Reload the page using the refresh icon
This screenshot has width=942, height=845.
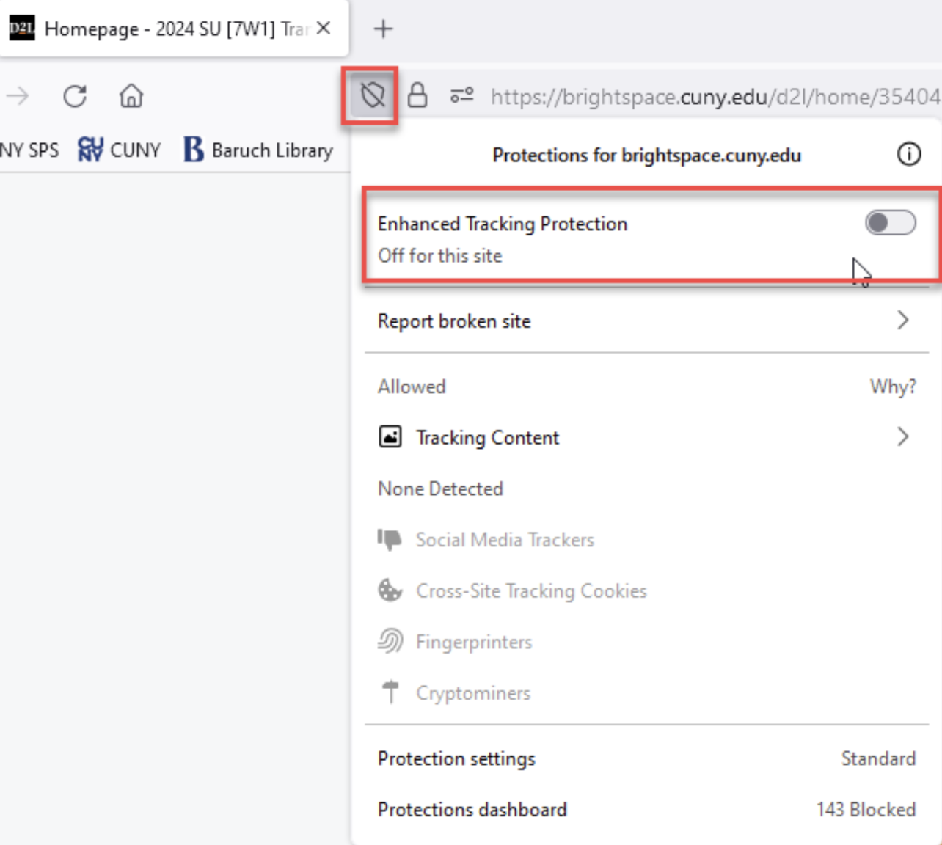click(76, 96)
